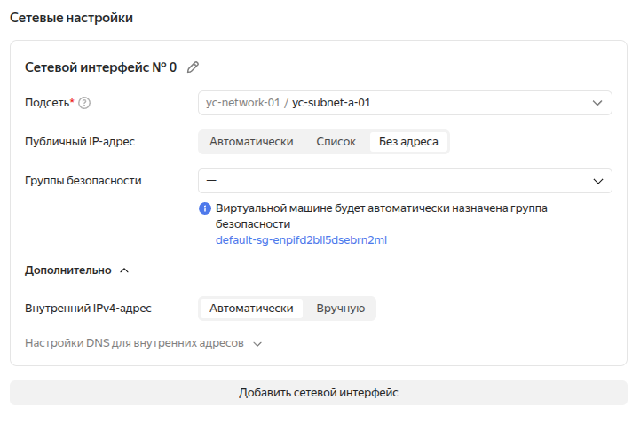The height and width of the screenshot is (423, 640).
Task: Click the blue info icon under security groups
Action: click(x=205, y=208)
